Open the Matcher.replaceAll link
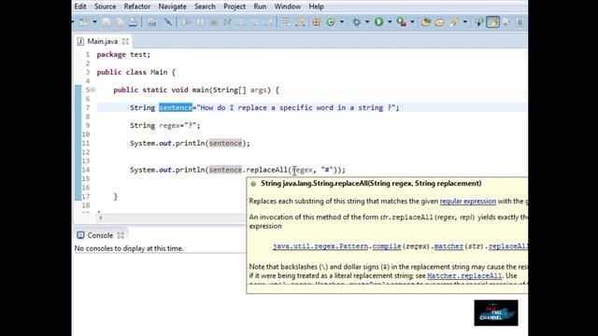 [x=464, y=276]
